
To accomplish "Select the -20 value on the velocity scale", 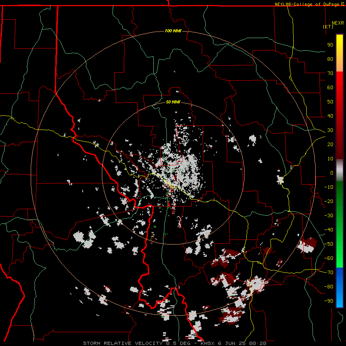I will coord(329,201).
